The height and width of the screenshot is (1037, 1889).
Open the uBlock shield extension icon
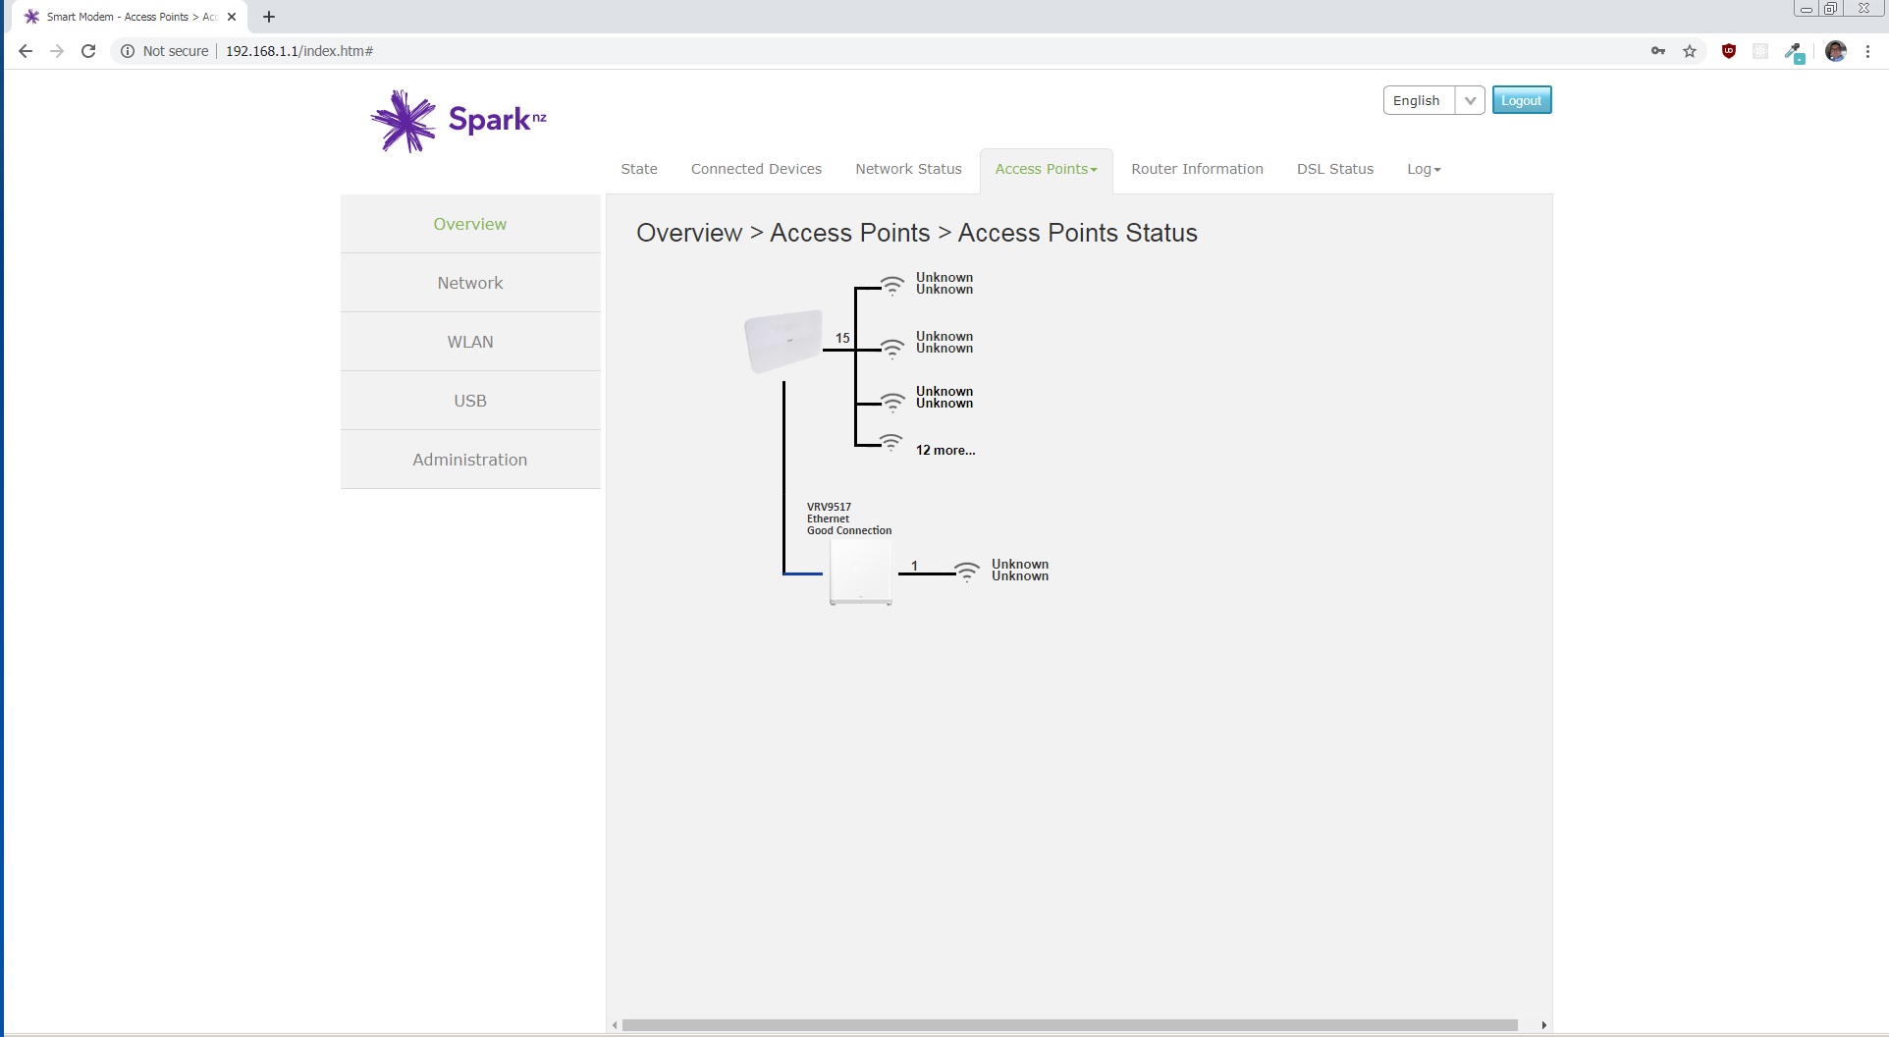1729,51
